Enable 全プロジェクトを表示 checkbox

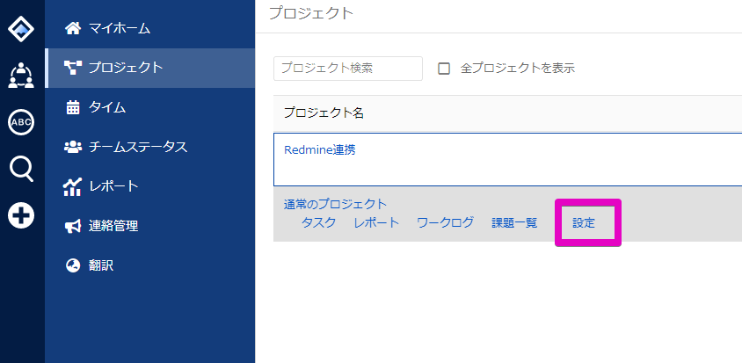[x=444, y=69]
